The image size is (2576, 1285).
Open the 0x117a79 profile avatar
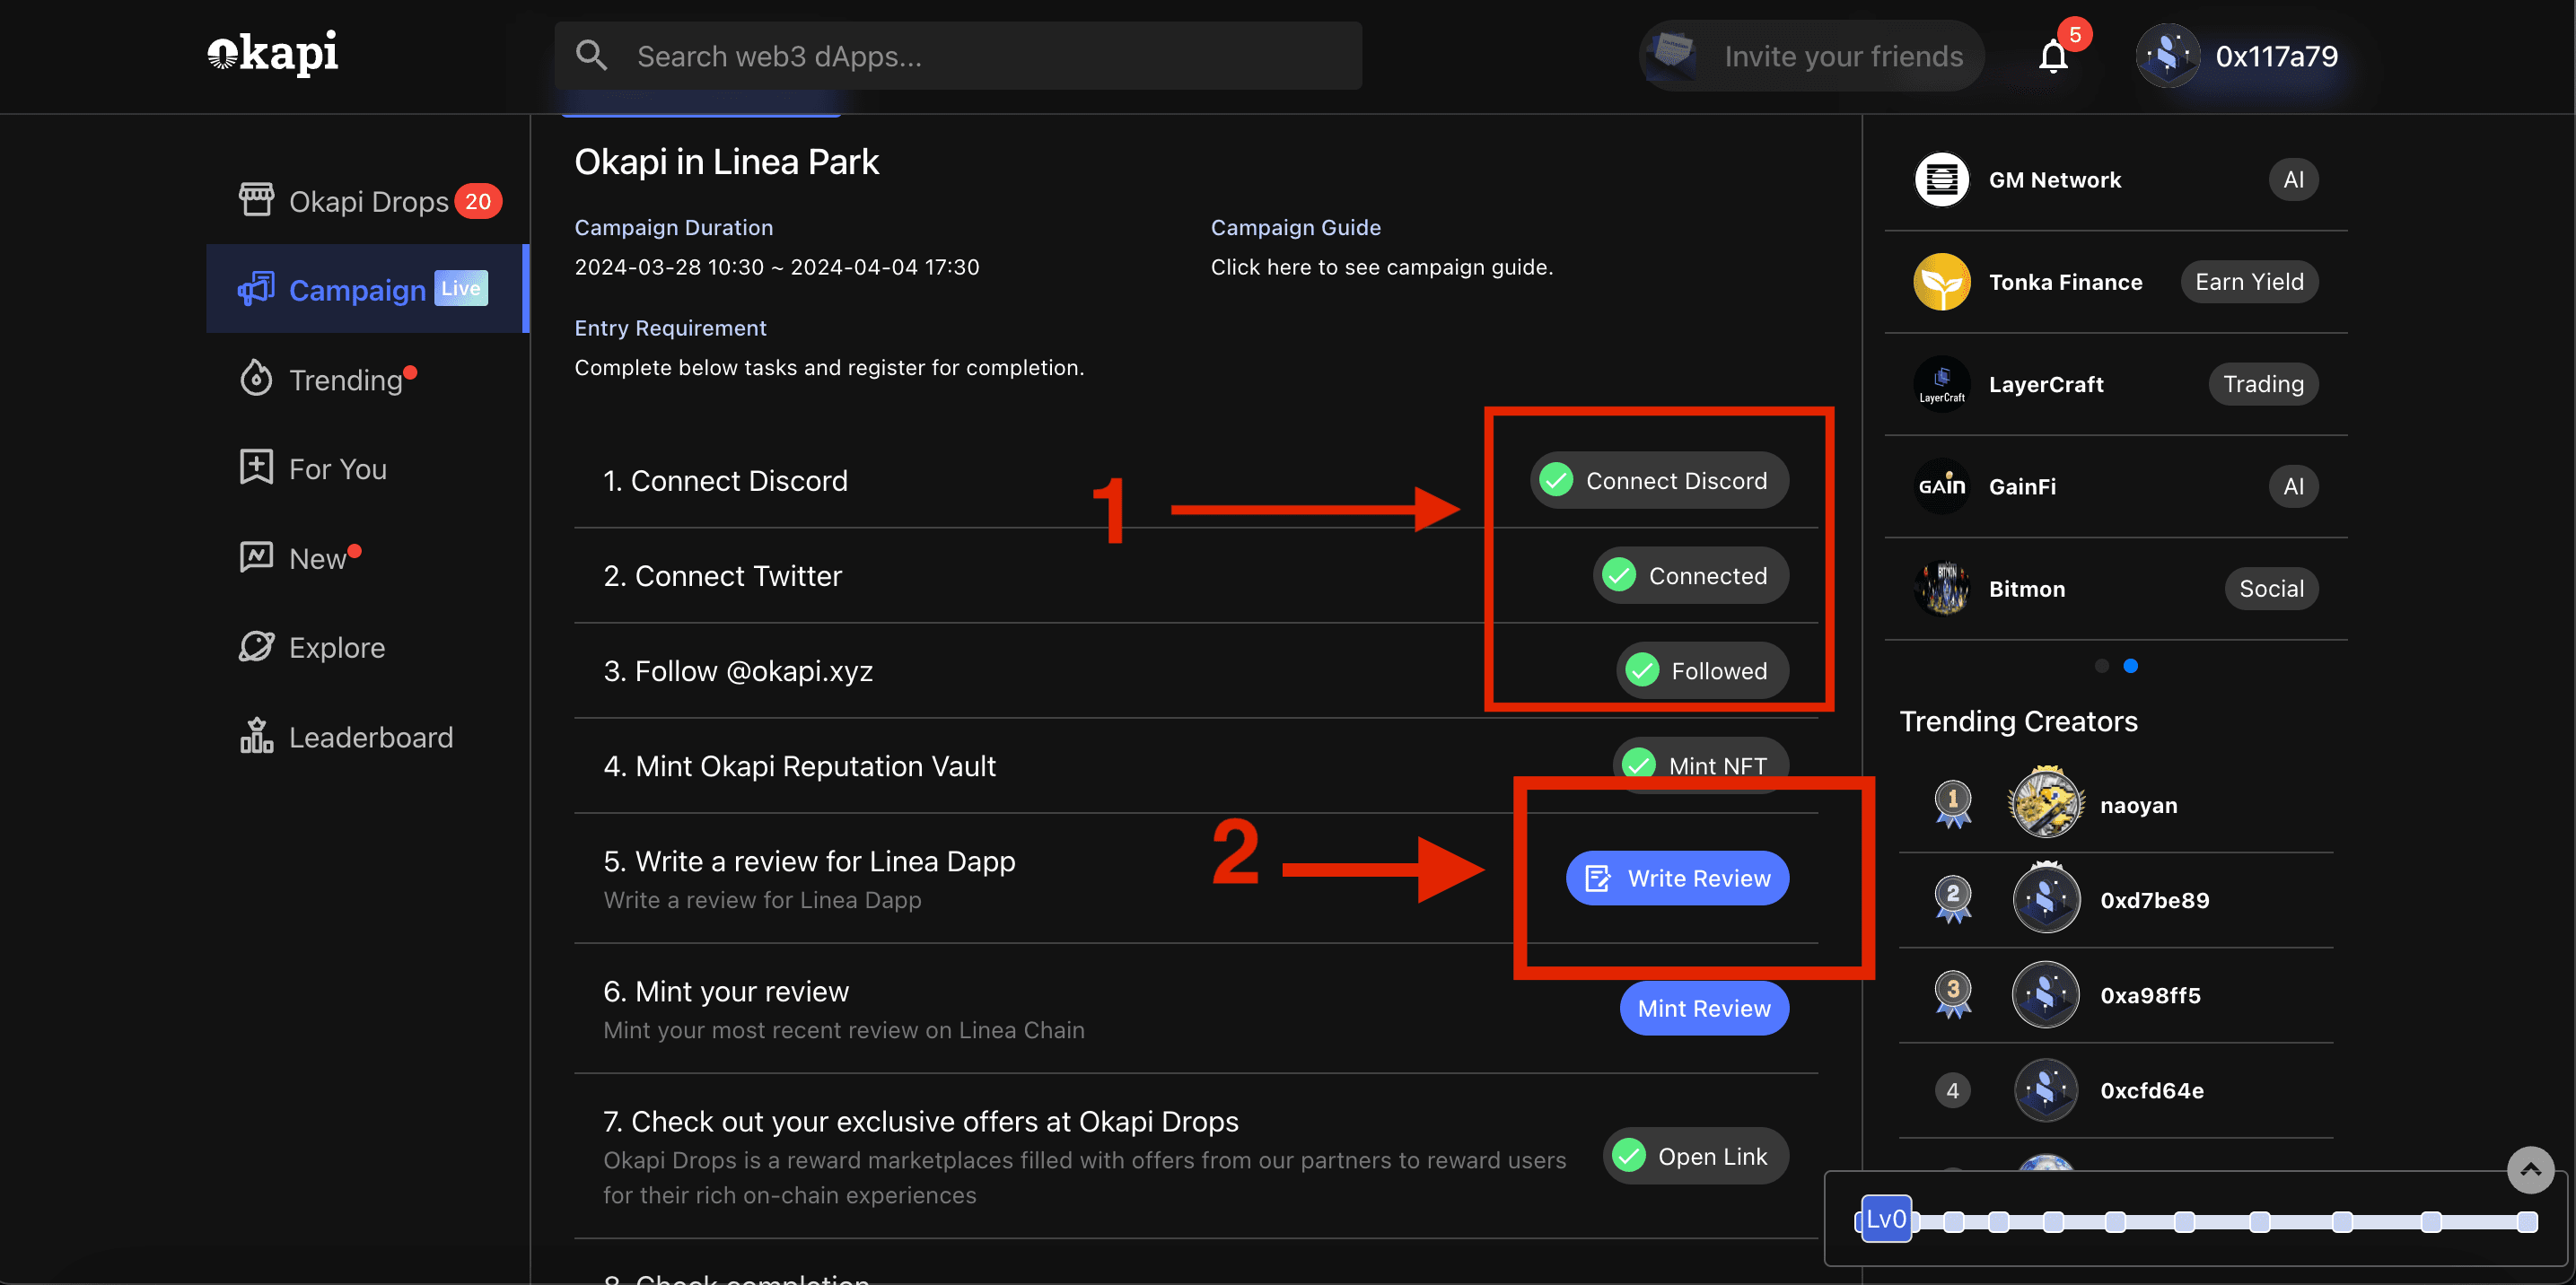click(x=2167, y=56)
